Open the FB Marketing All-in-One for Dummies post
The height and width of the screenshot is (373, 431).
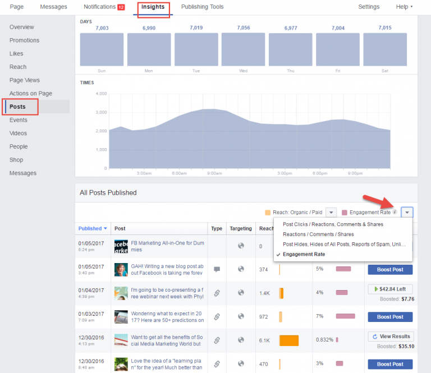pos(167,246)
